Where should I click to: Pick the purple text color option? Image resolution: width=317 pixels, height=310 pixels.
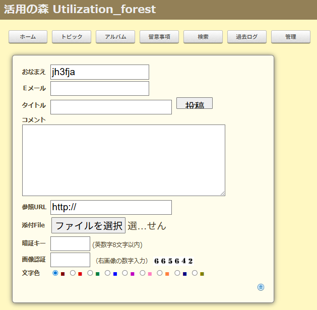[125, 273]
